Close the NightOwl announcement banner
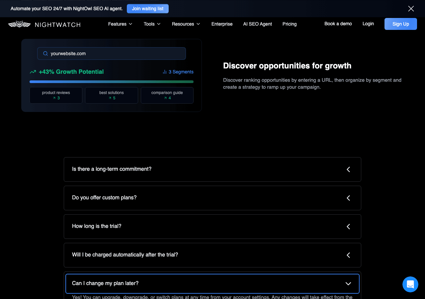 tap(411, 9)
